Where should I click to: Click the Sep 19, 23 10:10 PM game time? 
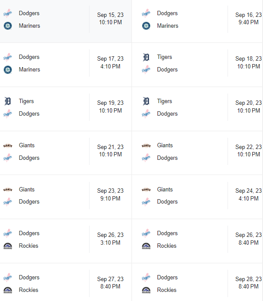coord(110,107)
